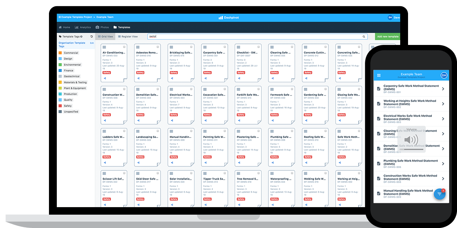
Task: Select the Plant & Equipment tag label
Action: pyautogui.click(x=75, y=88)
